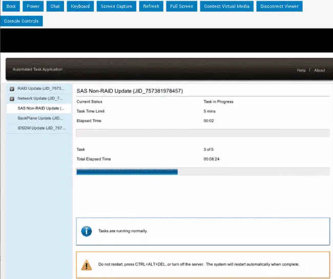Click the 'Elapsed Time' label above progress bar

tap(89, 121)
